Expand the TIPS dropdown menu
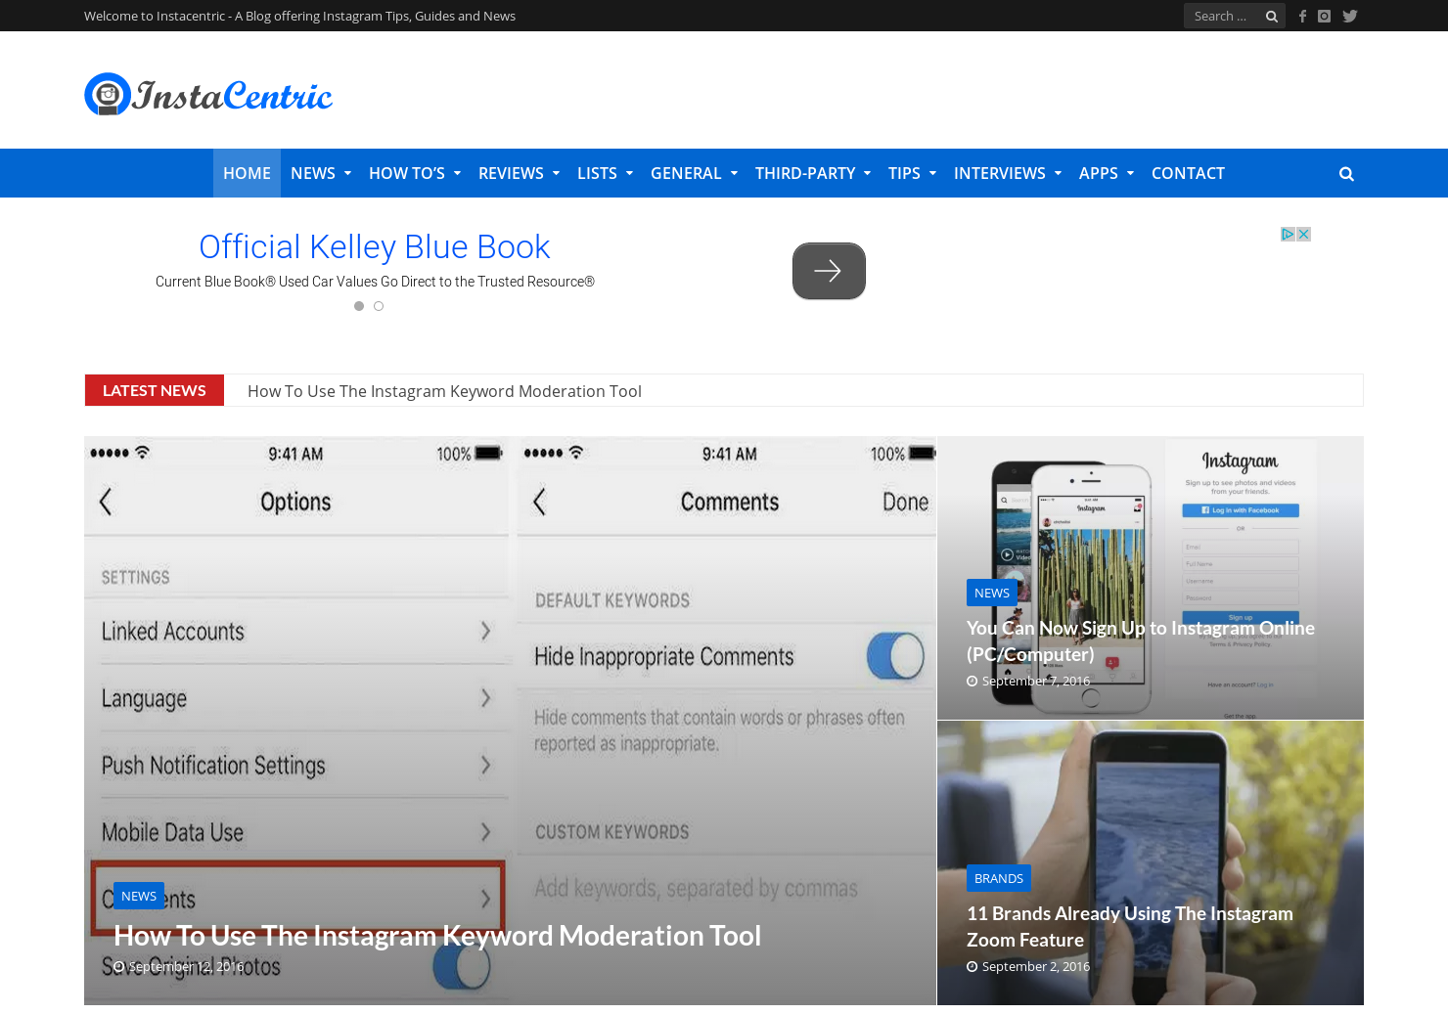 tap(912, 173)
